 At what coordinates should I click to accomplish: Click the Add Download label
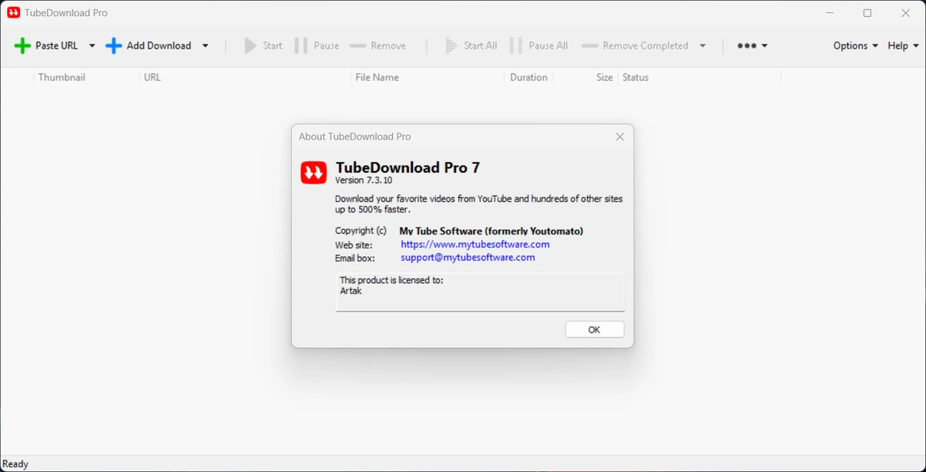click(x=159, y=46)
